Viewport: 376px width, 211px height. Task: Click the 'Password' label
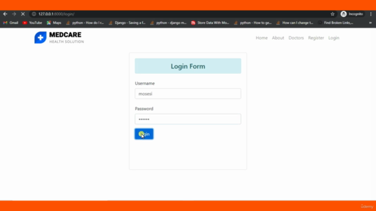coord(144,108)
